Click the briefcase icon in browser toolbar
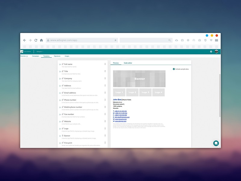 tap(199, 40)
